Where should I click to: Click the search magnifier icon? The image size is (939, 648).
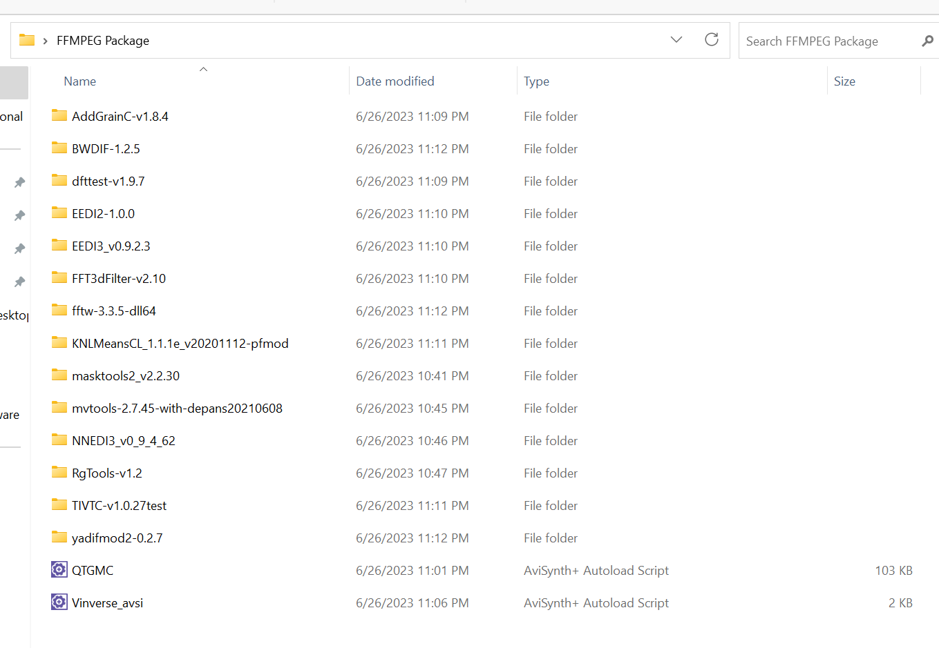(927, 41)
